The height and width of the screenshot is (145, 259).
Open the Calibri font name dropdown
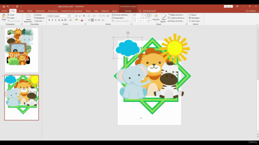click(67, 16)
